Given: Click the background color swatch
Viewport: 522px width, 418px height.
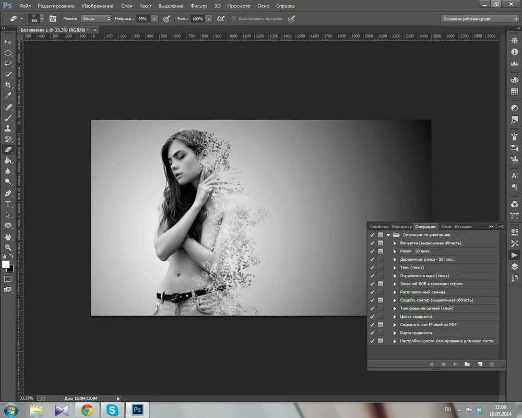Looking at the screenshot, I should coord(11,269).
